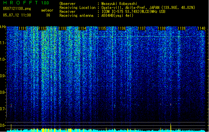Select the A504HB(yagi 4el) antenna text
The width and height of the screenshot is (209, 132).
(x=117, y=16)
